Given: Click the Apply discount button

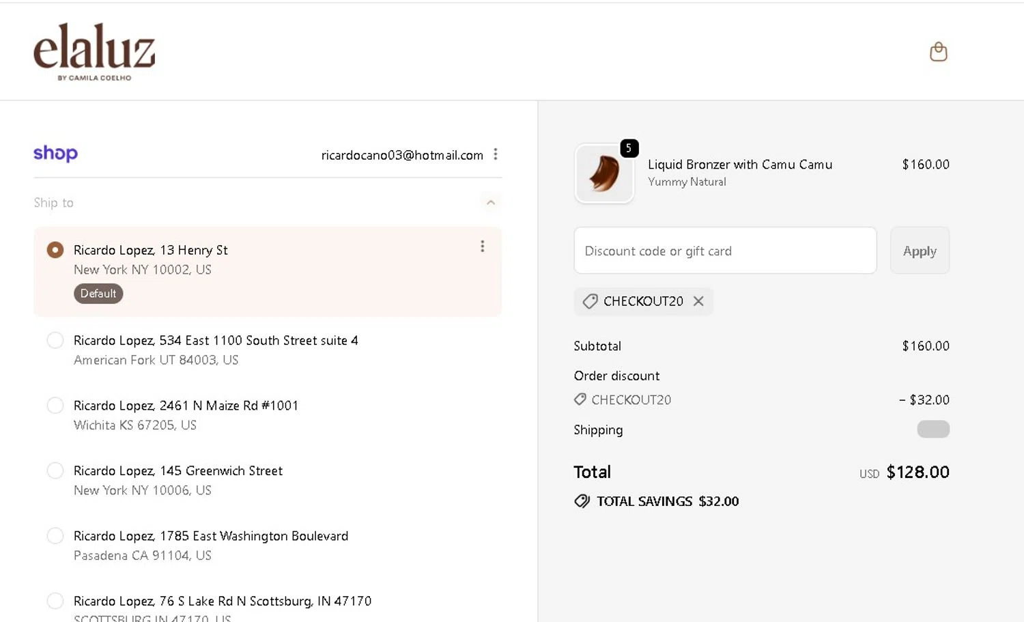Looking at the screenshot, I should tap(920, 251).
